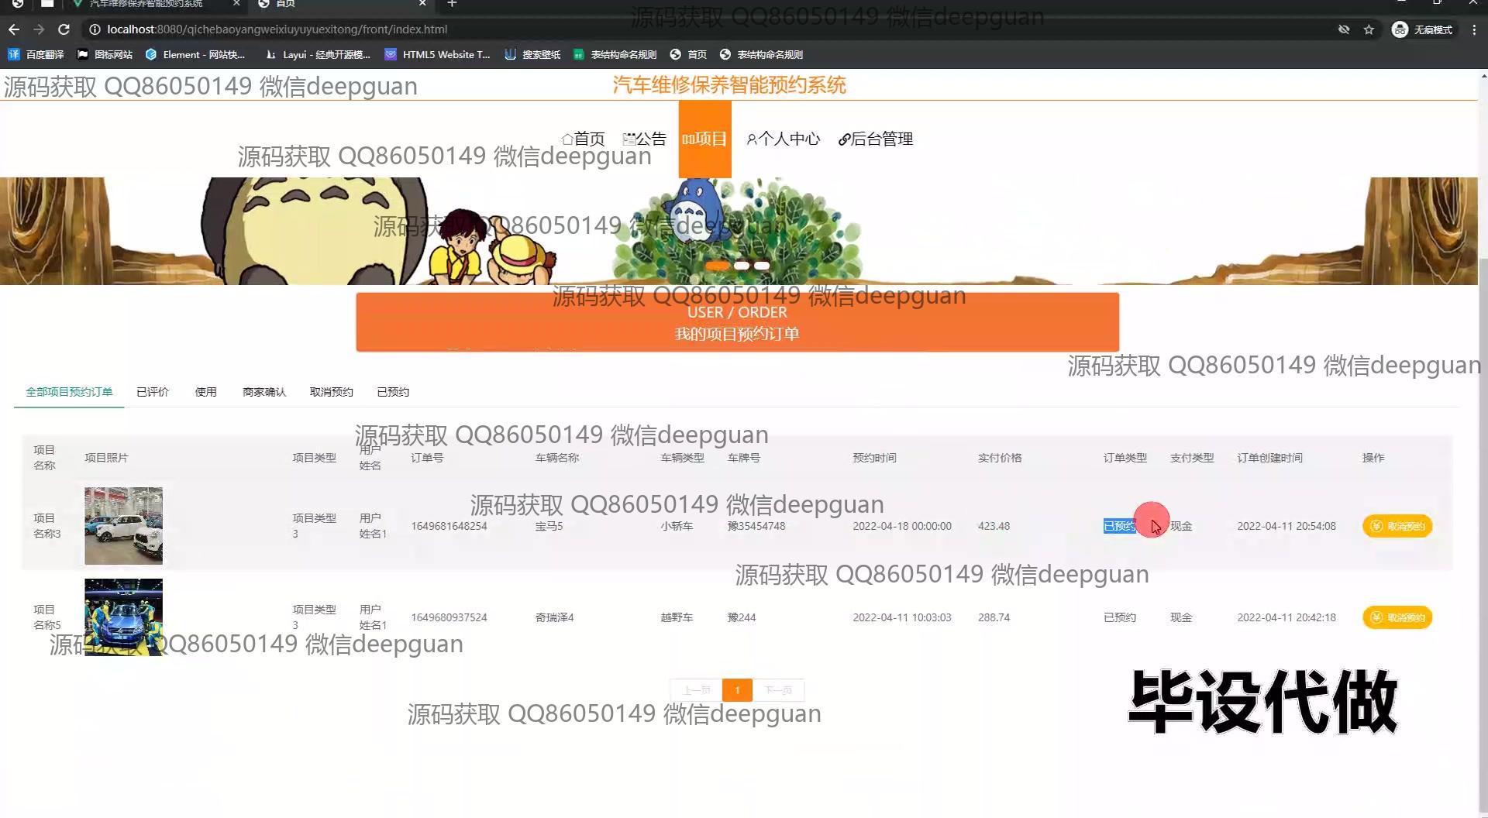Click license plate 豫35454748
The height and width of the screenshot is (818, 1488).
point(756,526)
